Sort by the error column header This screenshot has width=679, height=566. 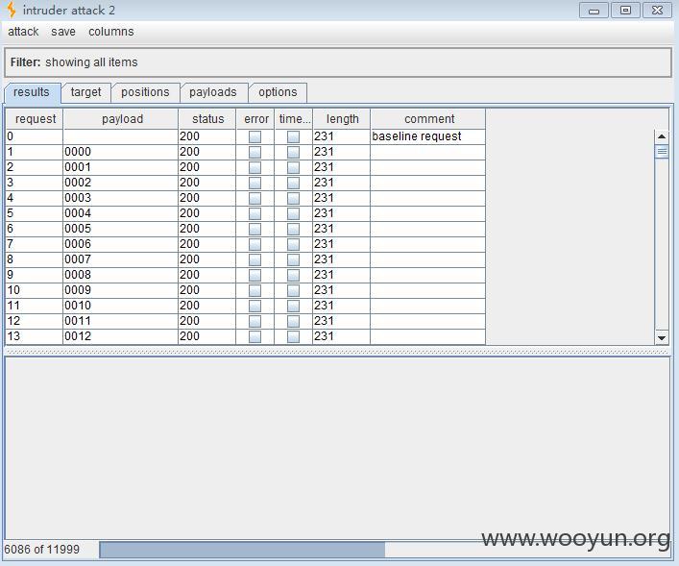pos(255,119)
